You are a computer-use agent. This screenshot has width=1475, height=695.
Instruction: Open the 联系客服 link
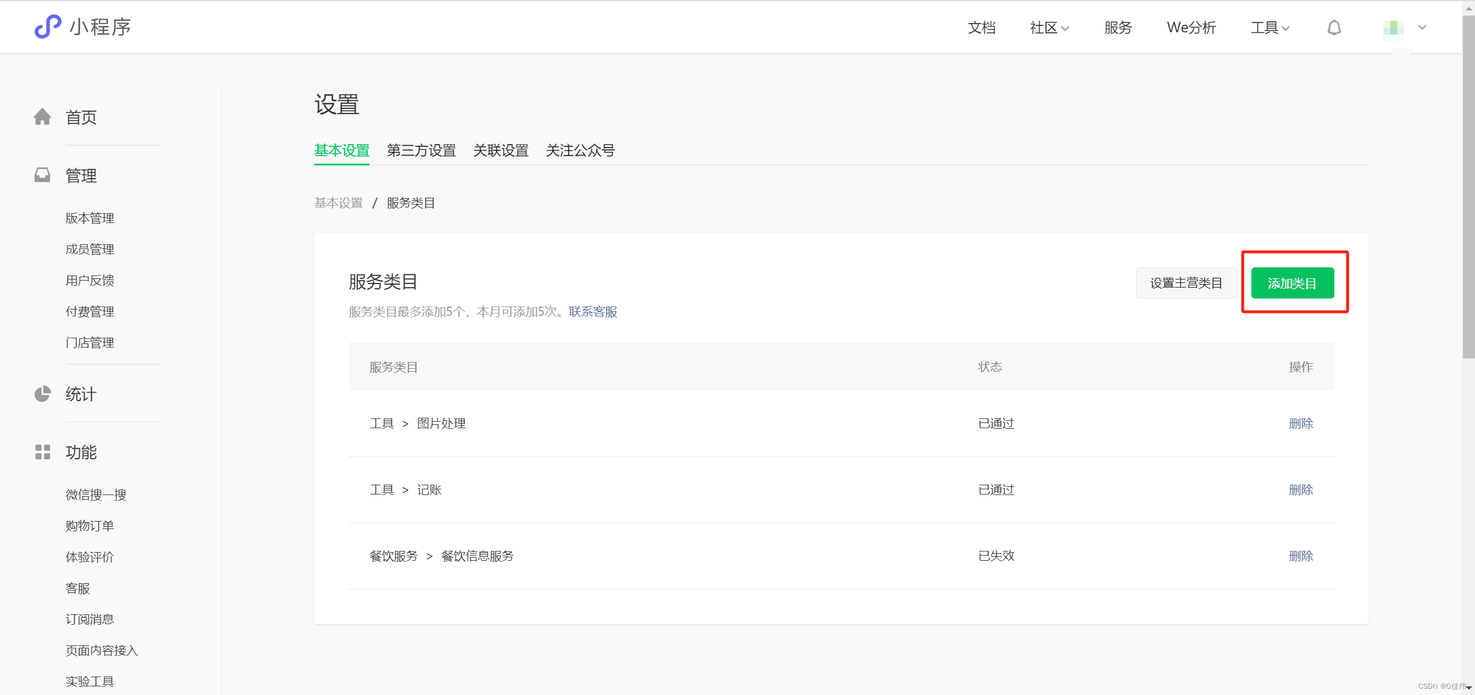593,312
